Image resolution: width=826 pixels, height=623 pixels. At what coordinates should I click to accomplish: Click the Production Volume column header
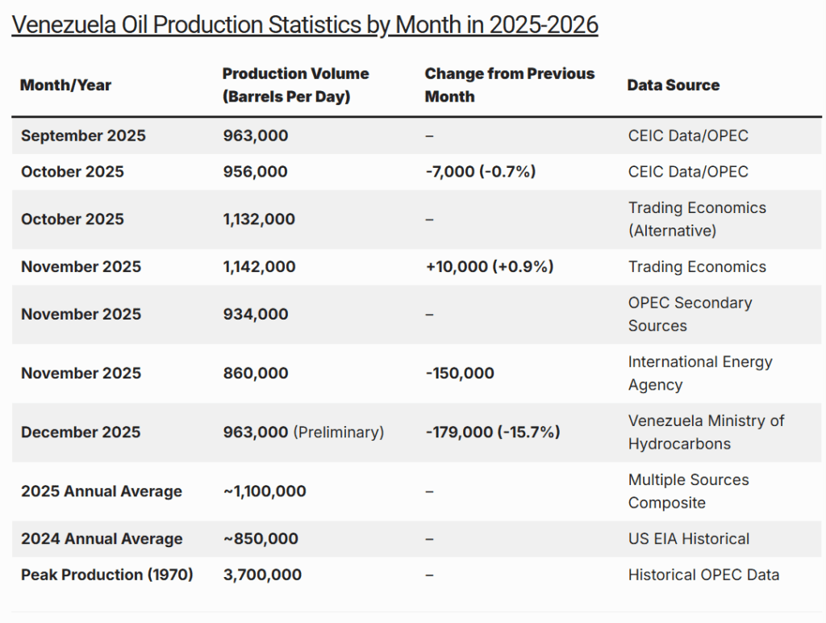pyautogui.click(x=295, y=85)
